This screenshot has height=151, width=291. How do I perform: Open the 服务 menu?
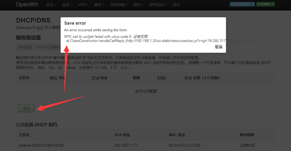pos(99,5)
